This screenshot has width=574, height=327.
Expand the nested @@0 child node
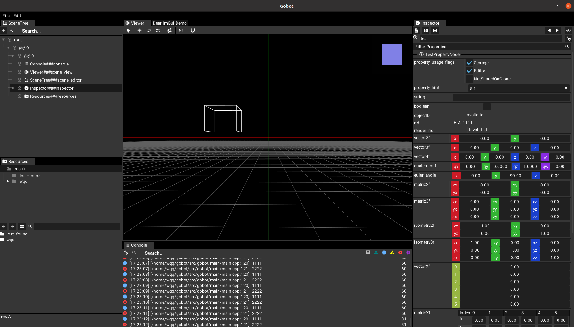[x=13, y=56]
